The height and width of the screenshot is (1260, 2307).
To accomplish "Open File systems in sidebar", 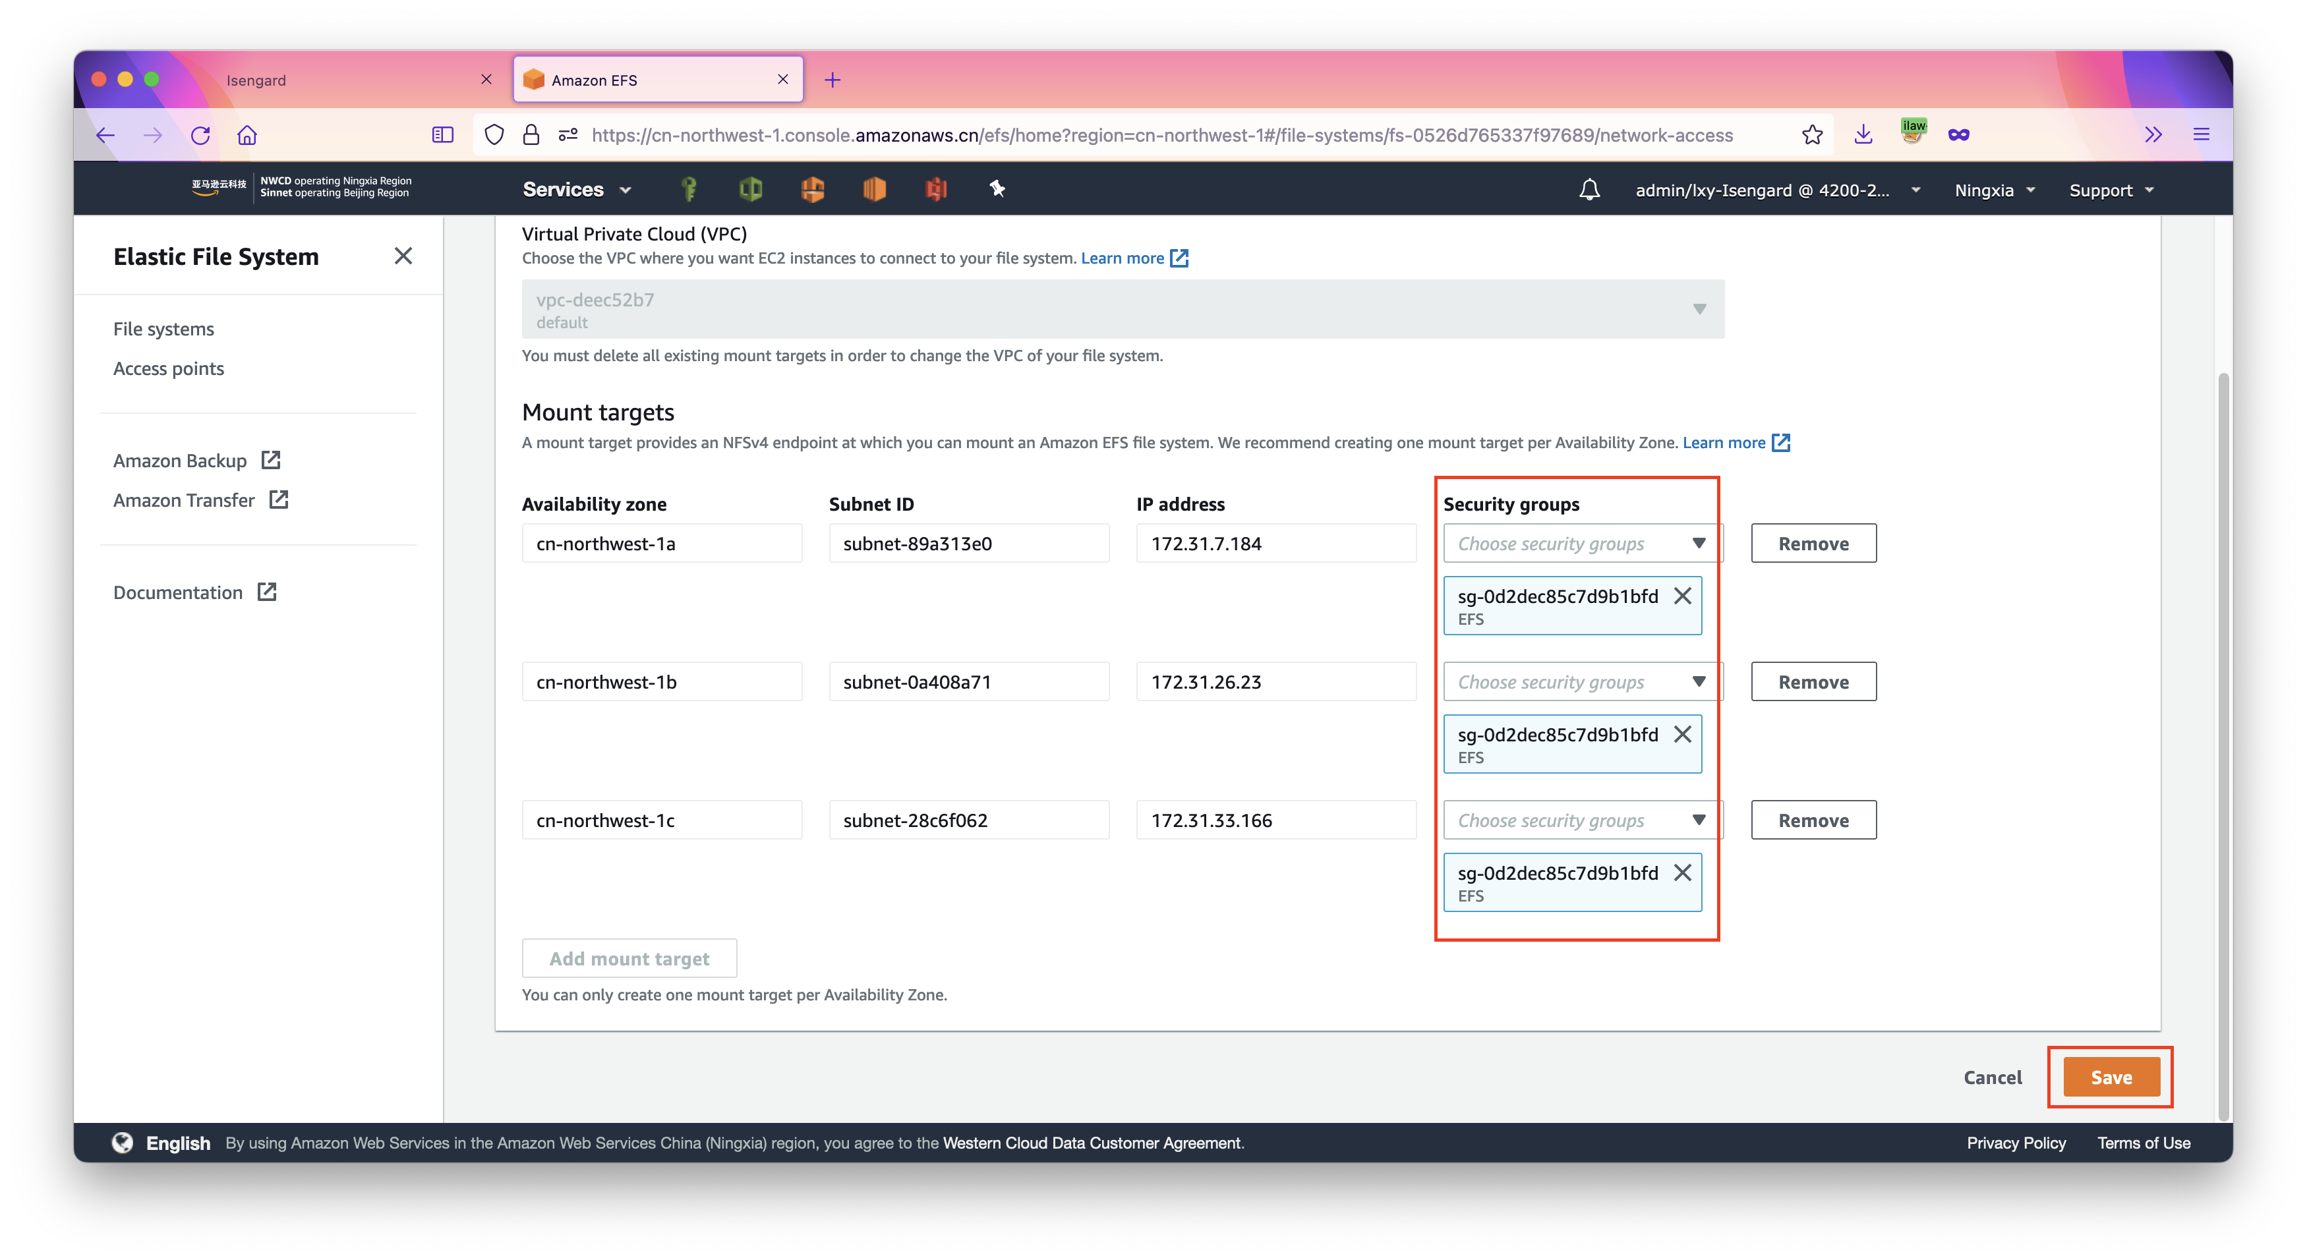I will (163, 329).
